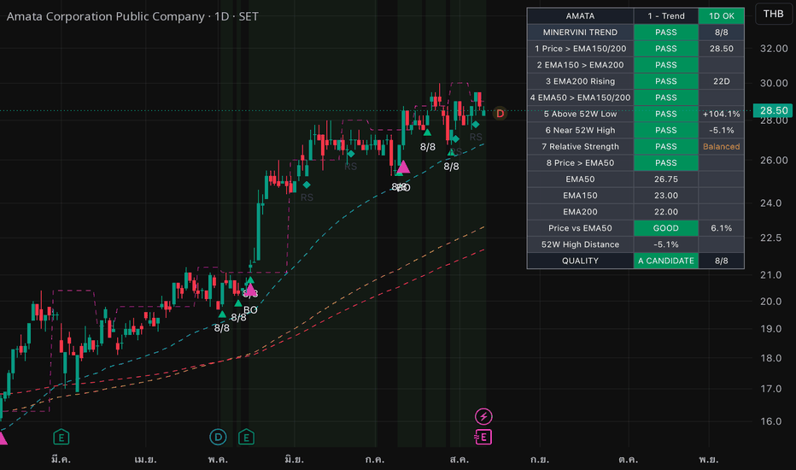Image resolution: width=796 pixels, height=470 pixels.
Task: Click the '1 Price > EMA150/200' row label
Action: pyautogui.click(x=580, y=48)
